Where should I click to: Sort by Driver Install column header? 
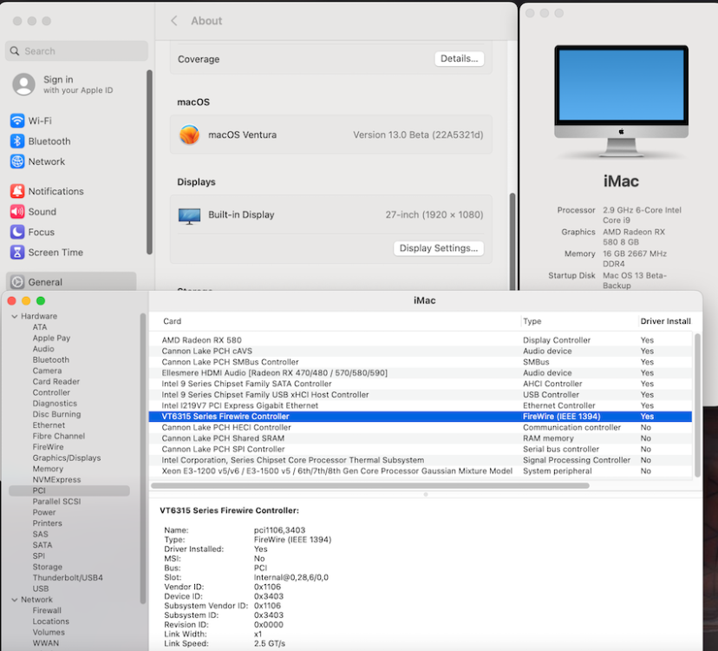665,321
